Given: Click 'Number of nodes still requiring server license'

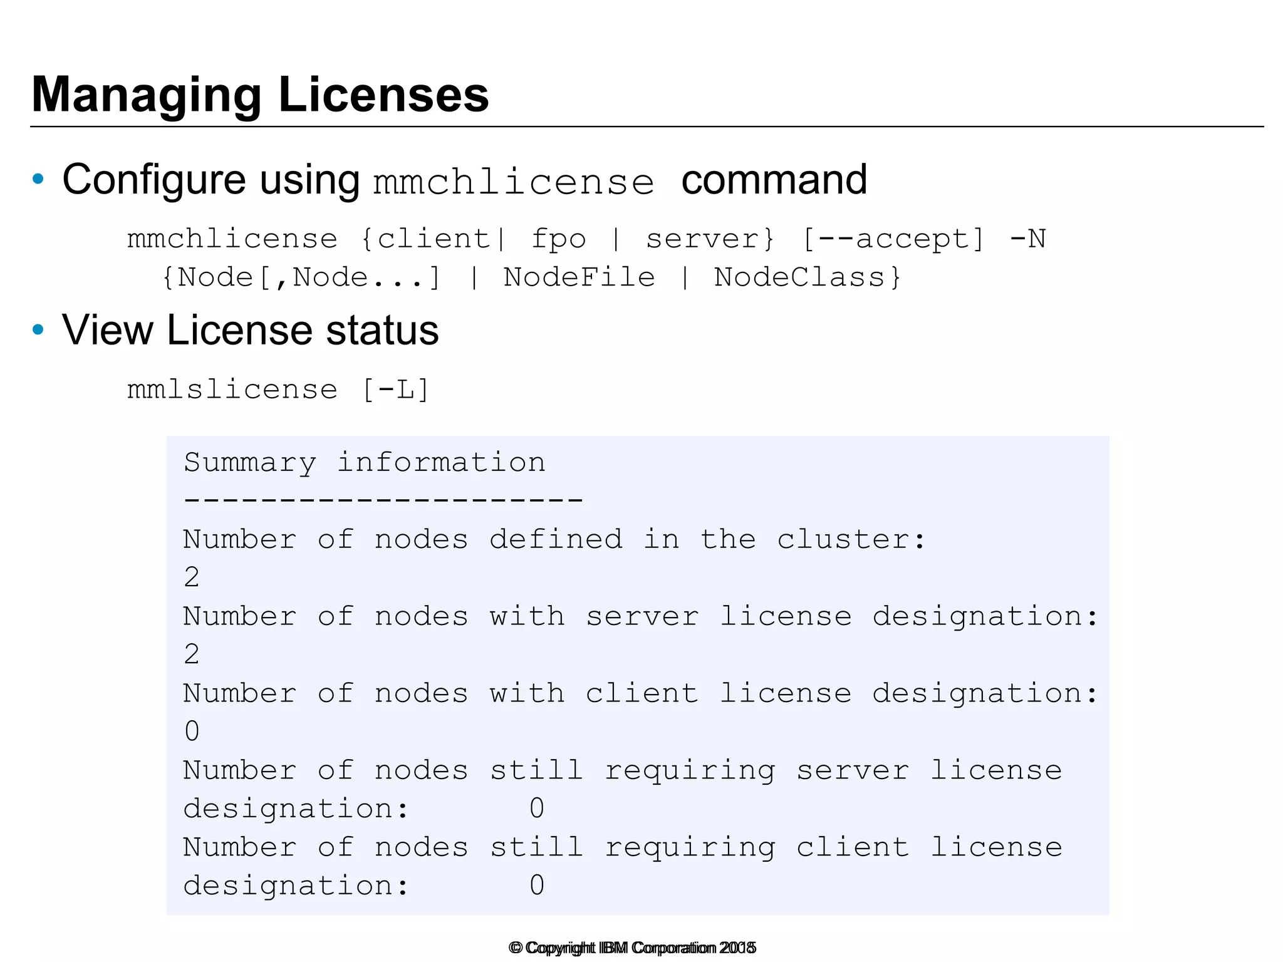Looking at the screenshot, I should click(623, 771).
